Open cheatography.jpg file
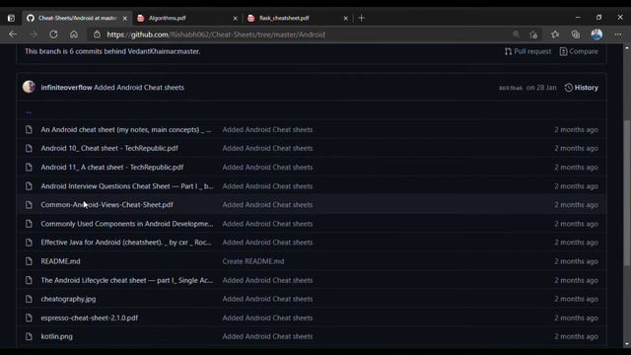 (68, 299)
